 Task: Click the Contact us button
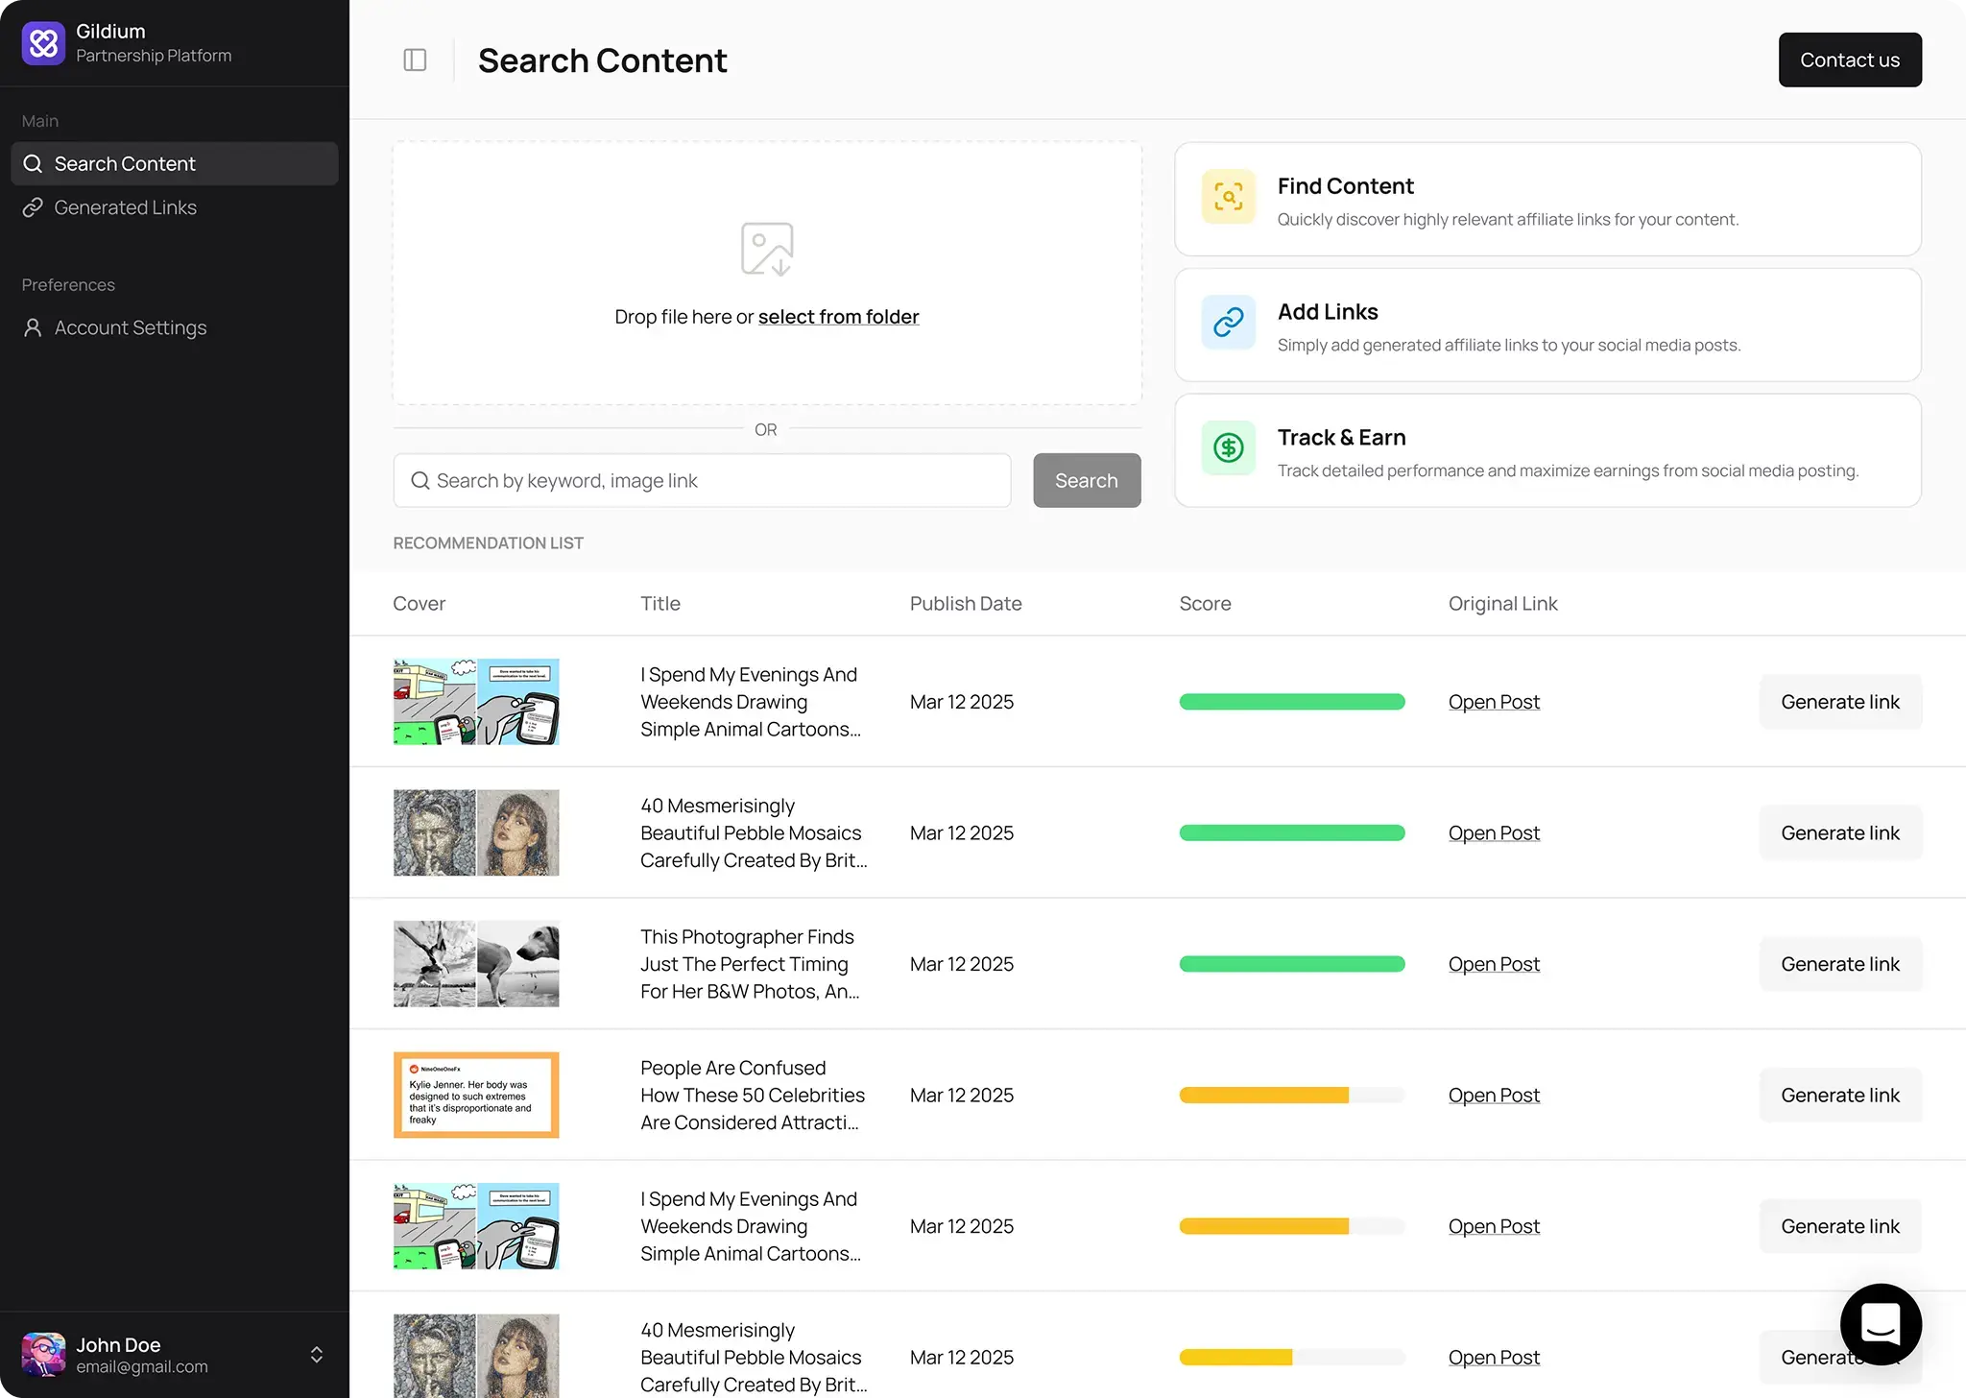click(1849, 60)
